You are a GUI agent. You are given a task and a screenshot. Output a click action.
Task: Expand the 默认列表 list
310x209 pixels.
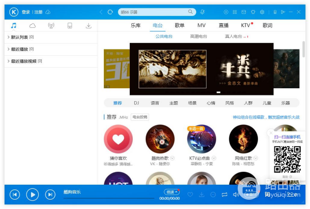point(51,37)
